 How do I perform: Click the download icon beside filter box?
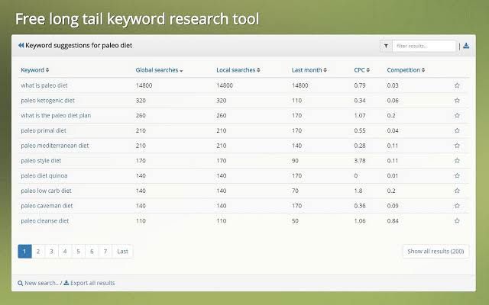tap(466, 46)
